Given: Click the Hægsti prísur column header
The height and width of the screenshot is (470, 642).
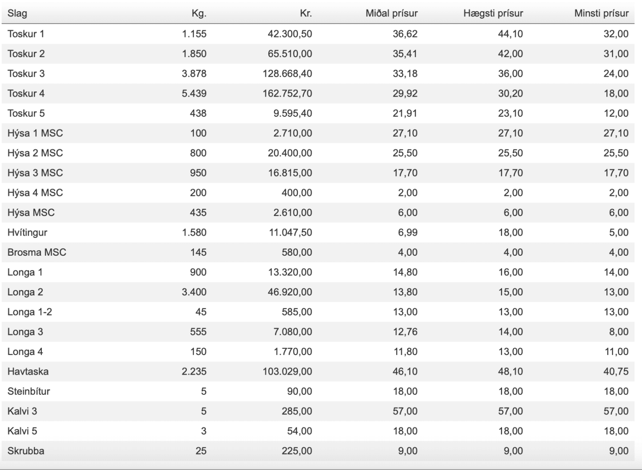Looking at the screenshot, I should (x=493, y=13).
